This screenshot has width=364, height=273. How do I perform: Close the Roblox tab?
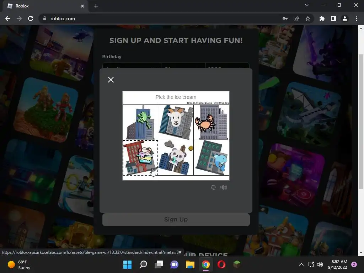coord(82,6)
